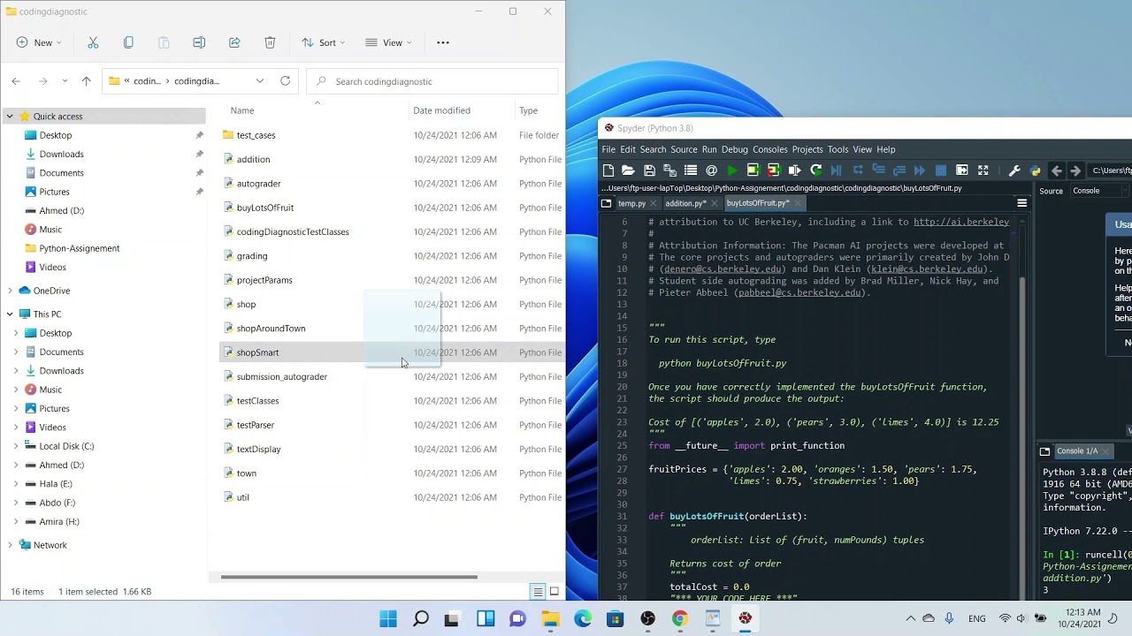1132x636 pixels.
Task: Collapse the Quick access tree node
Action: point(10,117)
